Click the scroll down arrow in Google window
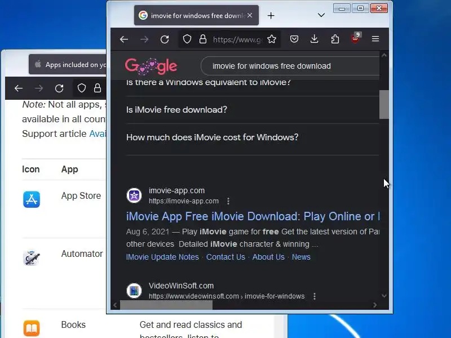Image resolution: width=451 pixels, height=338 pixels. (x=384, y=295)
